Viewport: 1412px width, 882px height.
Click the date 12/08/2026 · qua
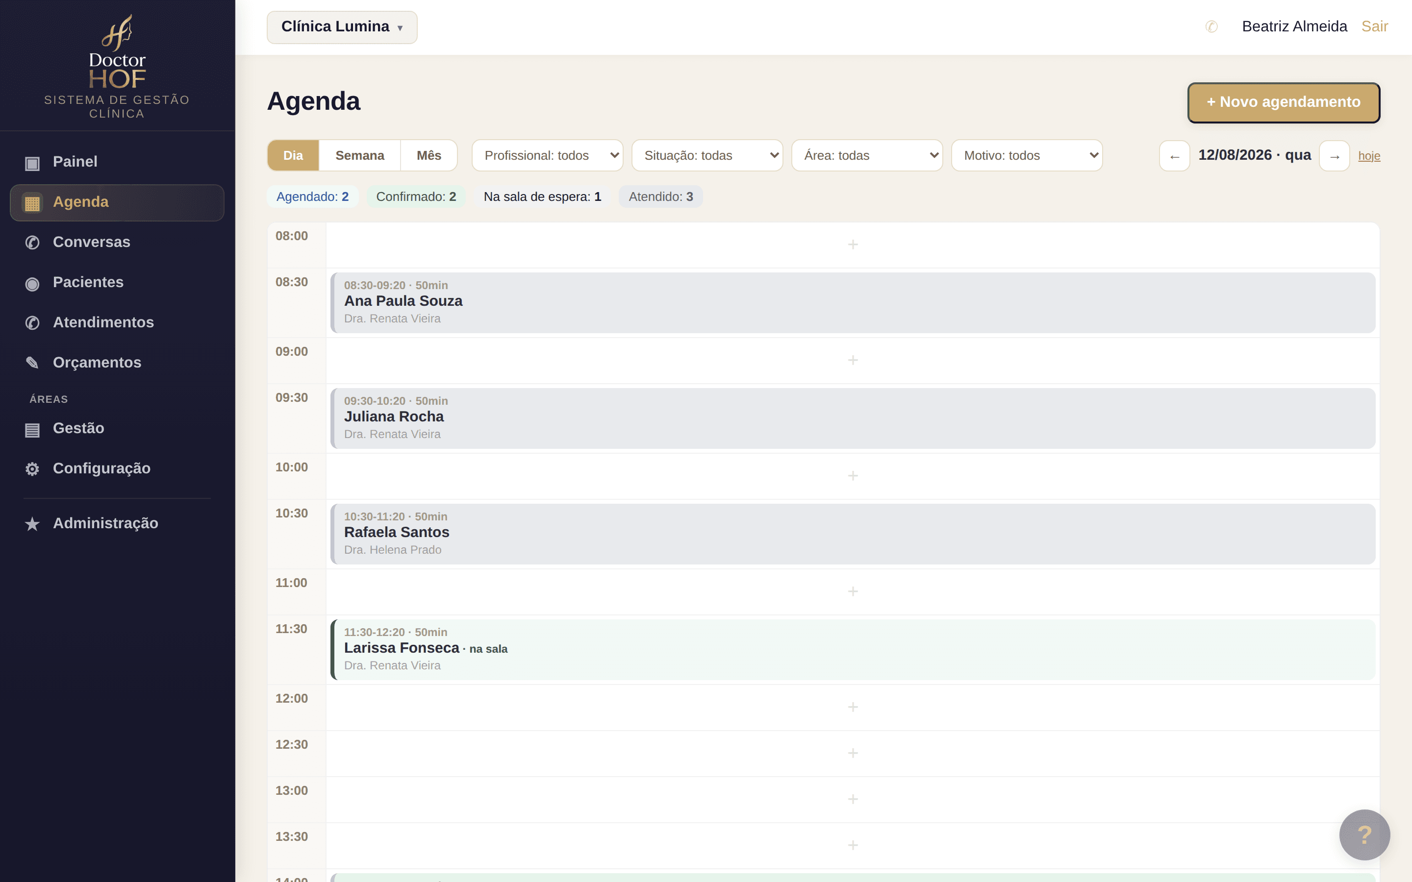[1255, 155]
